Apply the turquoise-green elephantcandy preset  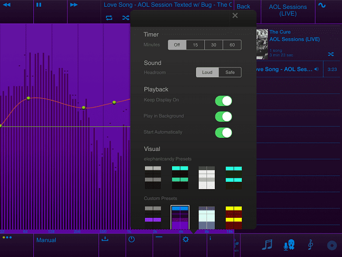(x=180, y=178)
